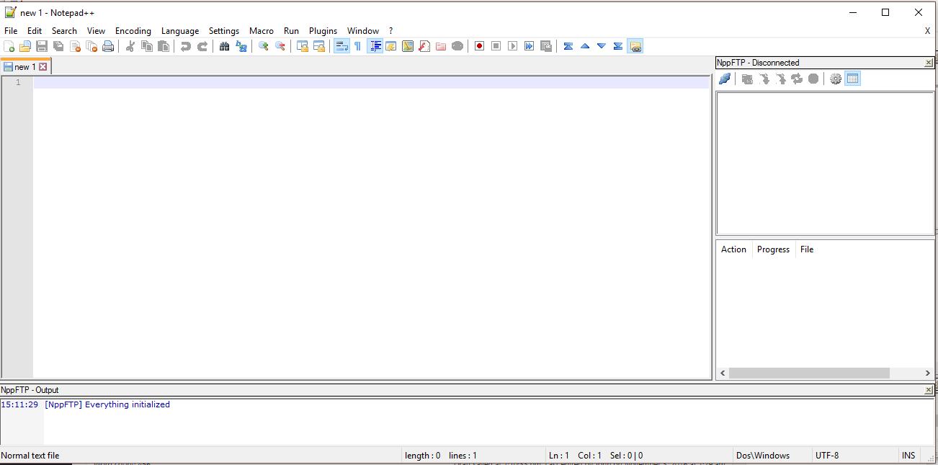Viewport: 938px width, 465px height.
Task: Open the Encoding menu
Action: click(x=133, y=31)
